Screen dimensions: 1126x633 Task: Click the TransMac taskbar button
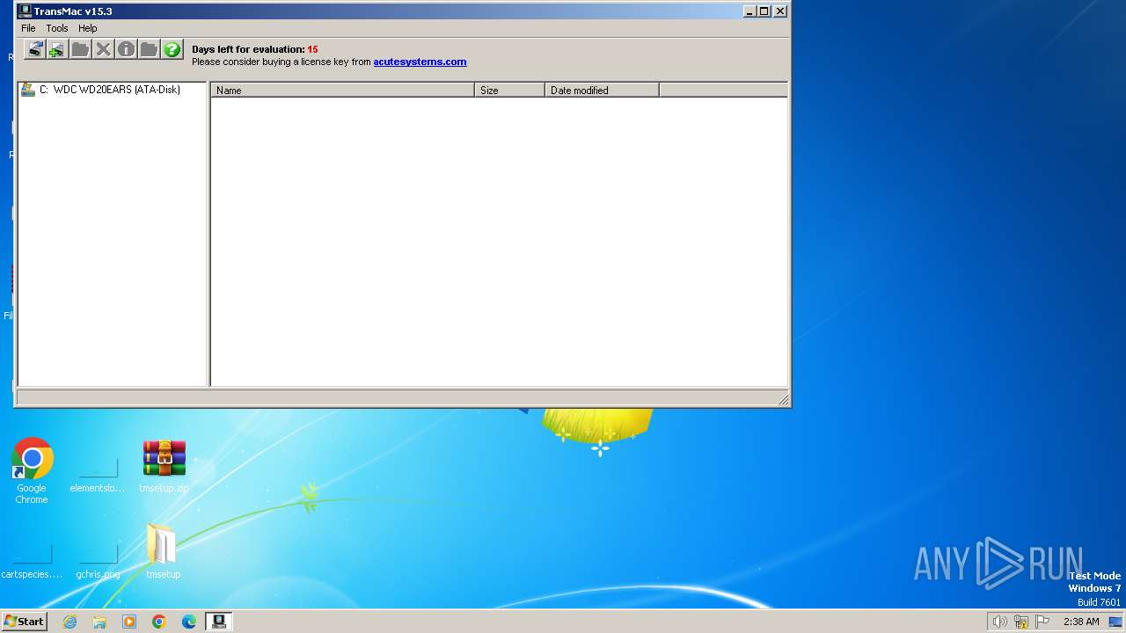point(219,622)
